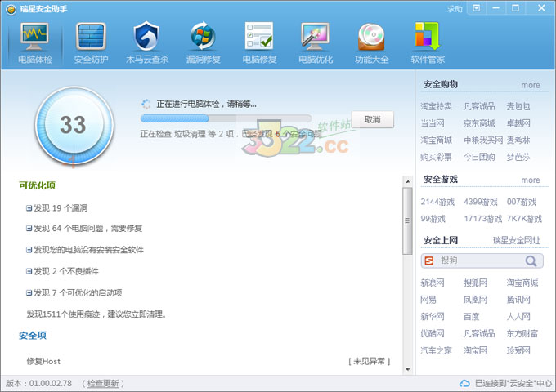Open 新浪网 link

click(x=433, y=283)
